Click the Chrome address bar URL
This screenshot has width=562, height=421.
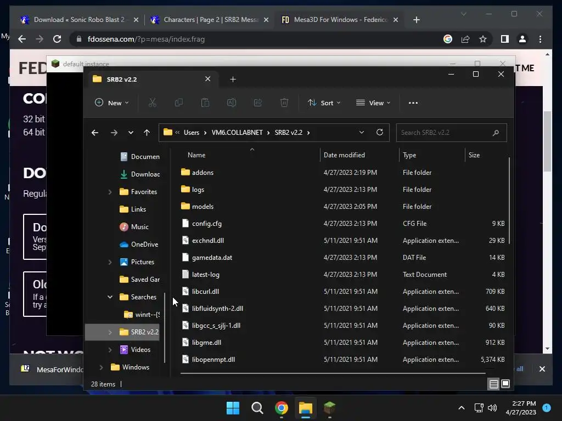pyautogui.click(x=146, y=39)
